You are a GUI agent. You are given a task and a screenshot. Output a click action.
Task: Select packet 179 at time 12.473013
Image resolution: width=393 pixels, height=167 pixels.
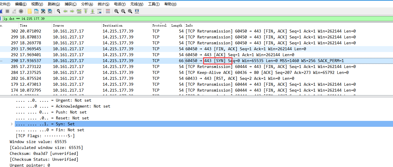(196, 84)
